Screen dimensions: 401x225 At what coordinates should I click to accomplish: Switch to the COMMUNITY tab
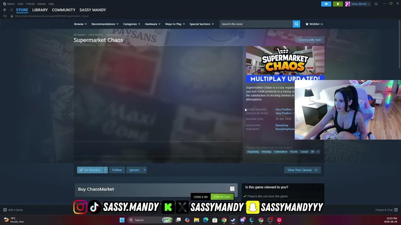64,10
